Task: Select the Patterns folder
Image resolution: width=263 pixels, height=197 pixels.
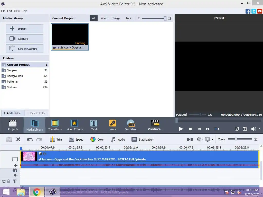Action: click(25, 82)
